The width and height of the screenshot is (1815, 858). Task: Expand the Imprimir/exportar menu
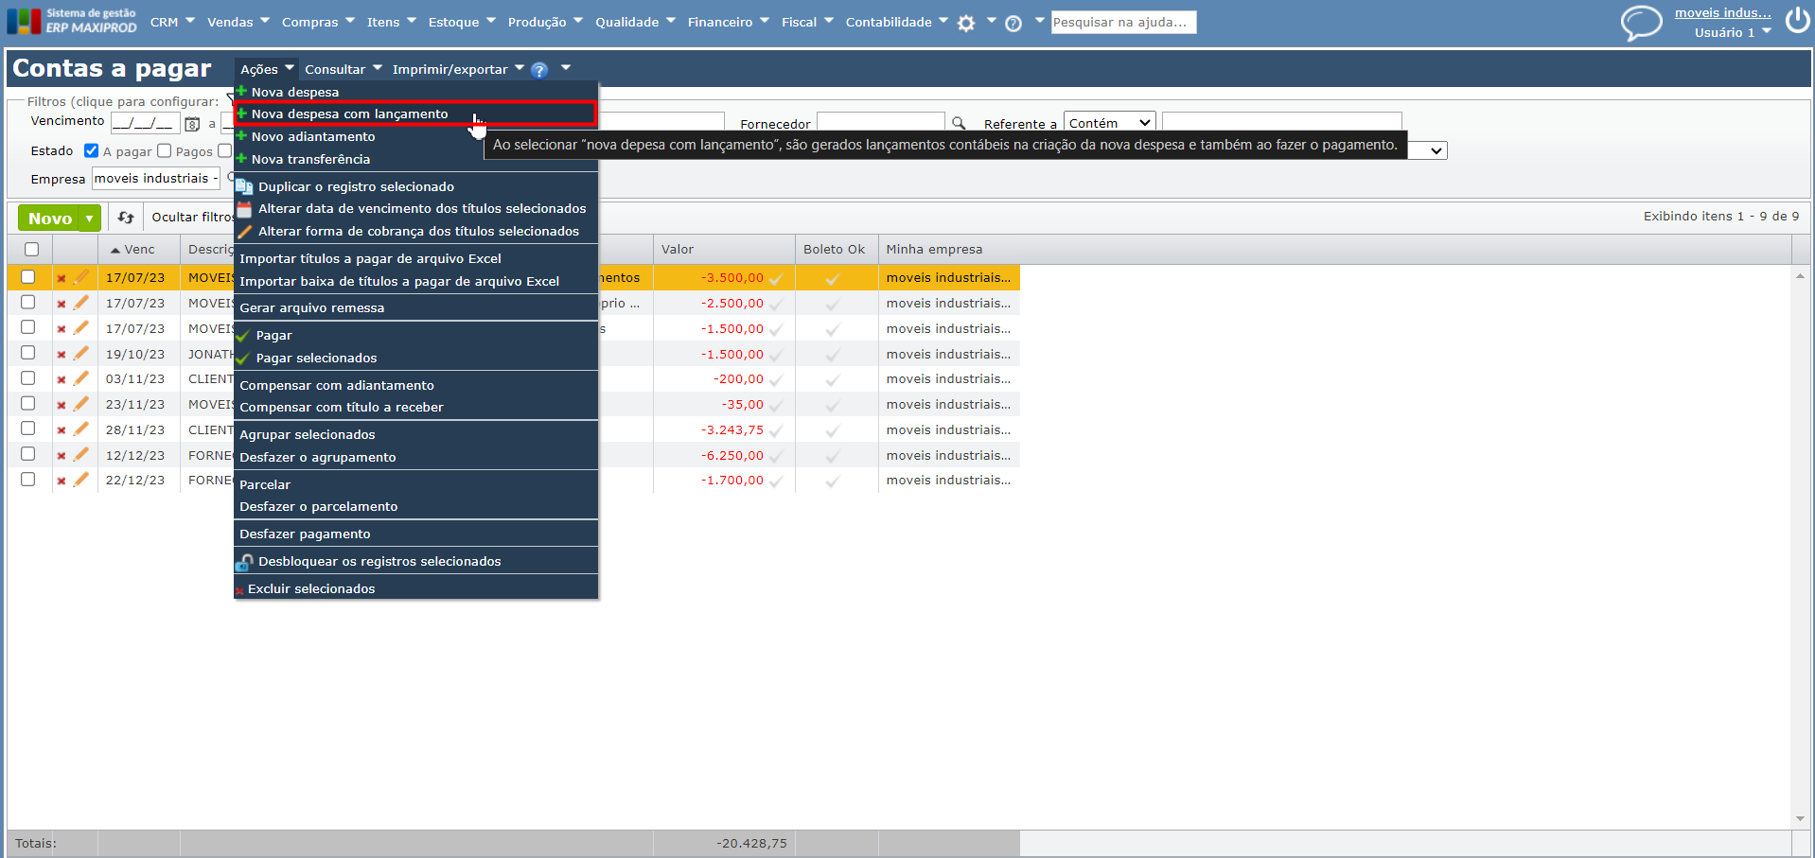(x=458, y=69)
